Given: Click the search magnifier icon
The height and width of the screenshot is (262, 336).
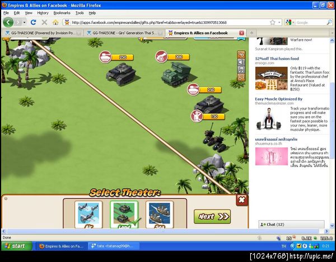Looking at the screenshot, I should coord(329,22).
